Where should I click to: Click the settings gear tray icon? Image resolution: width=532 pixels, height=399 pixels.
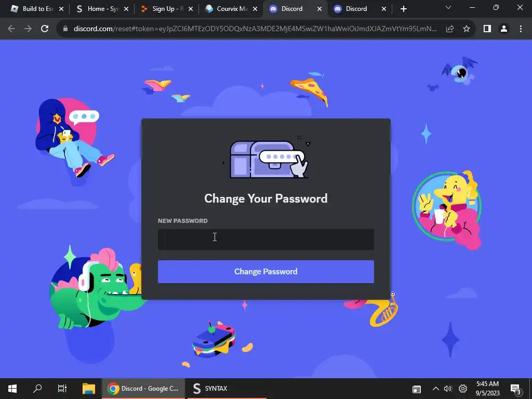tap(463, 389)
